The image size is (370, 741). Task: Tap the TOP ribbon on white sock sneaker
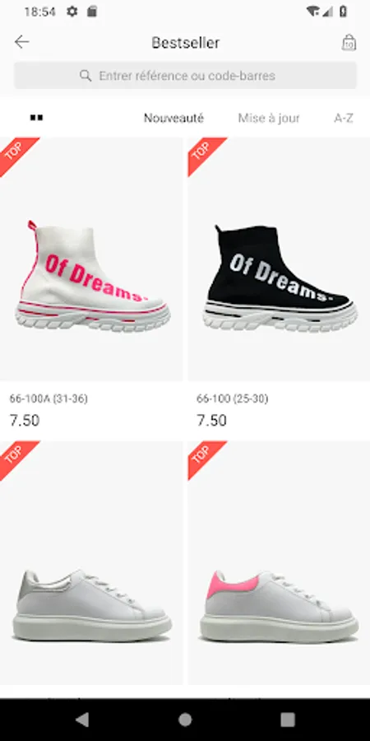17,154
